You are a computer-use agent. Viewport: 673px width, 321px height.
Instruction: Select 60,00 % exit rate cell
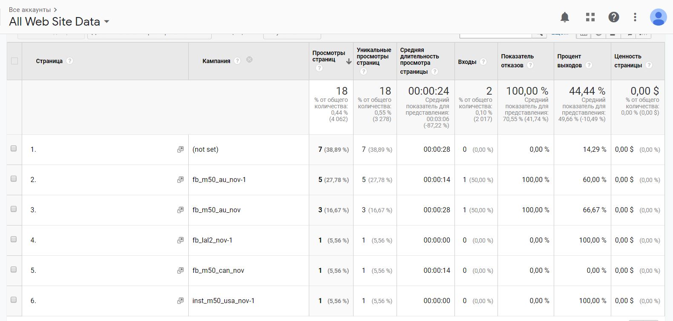click(595, 180)
